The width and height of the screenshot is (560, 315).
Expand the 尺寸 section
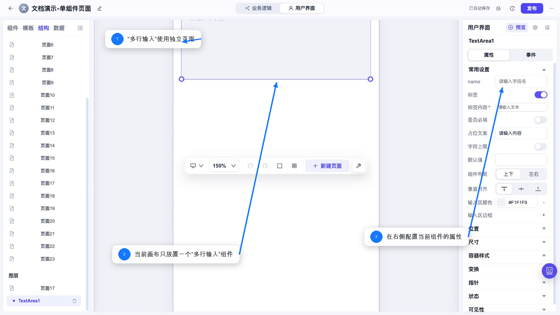pos(544,242)
